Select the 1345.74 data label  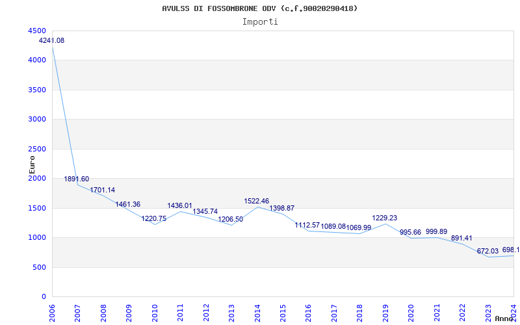click(x=205, y=211)
